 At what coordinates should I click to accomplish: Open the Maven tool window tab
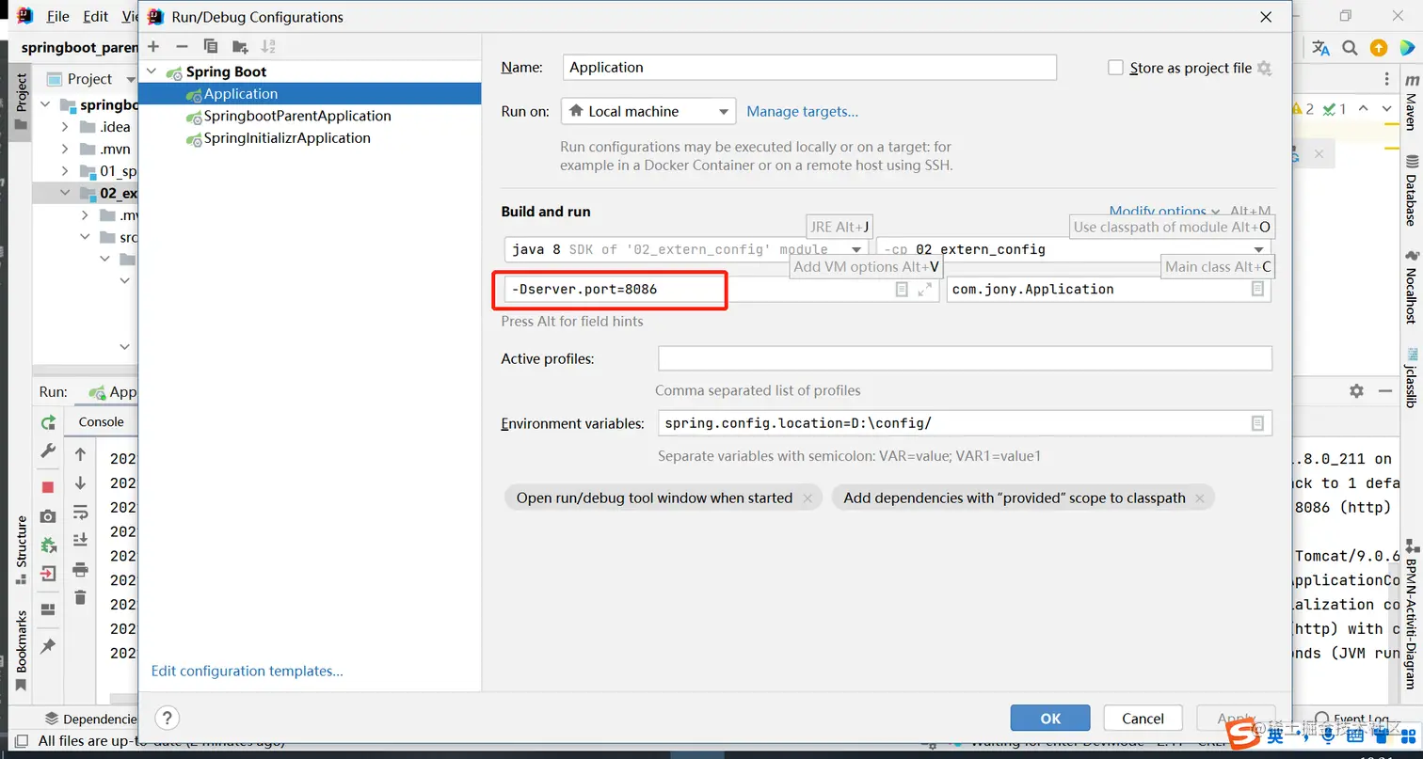[1411, 102]
